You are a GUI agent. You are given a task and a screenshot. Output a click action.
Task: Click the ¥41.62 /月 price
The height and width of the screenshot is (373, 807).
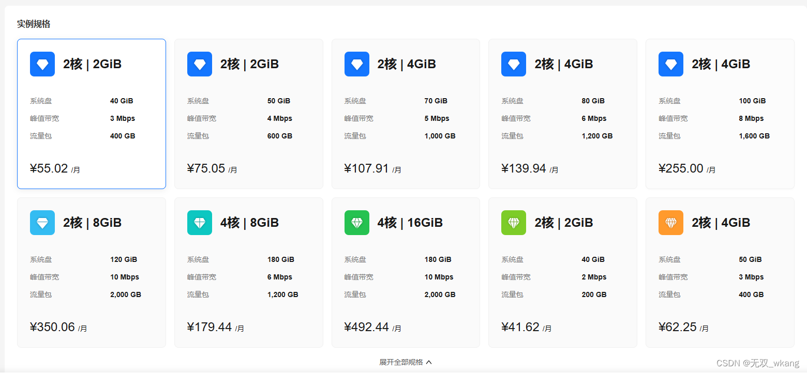point(527,327)
